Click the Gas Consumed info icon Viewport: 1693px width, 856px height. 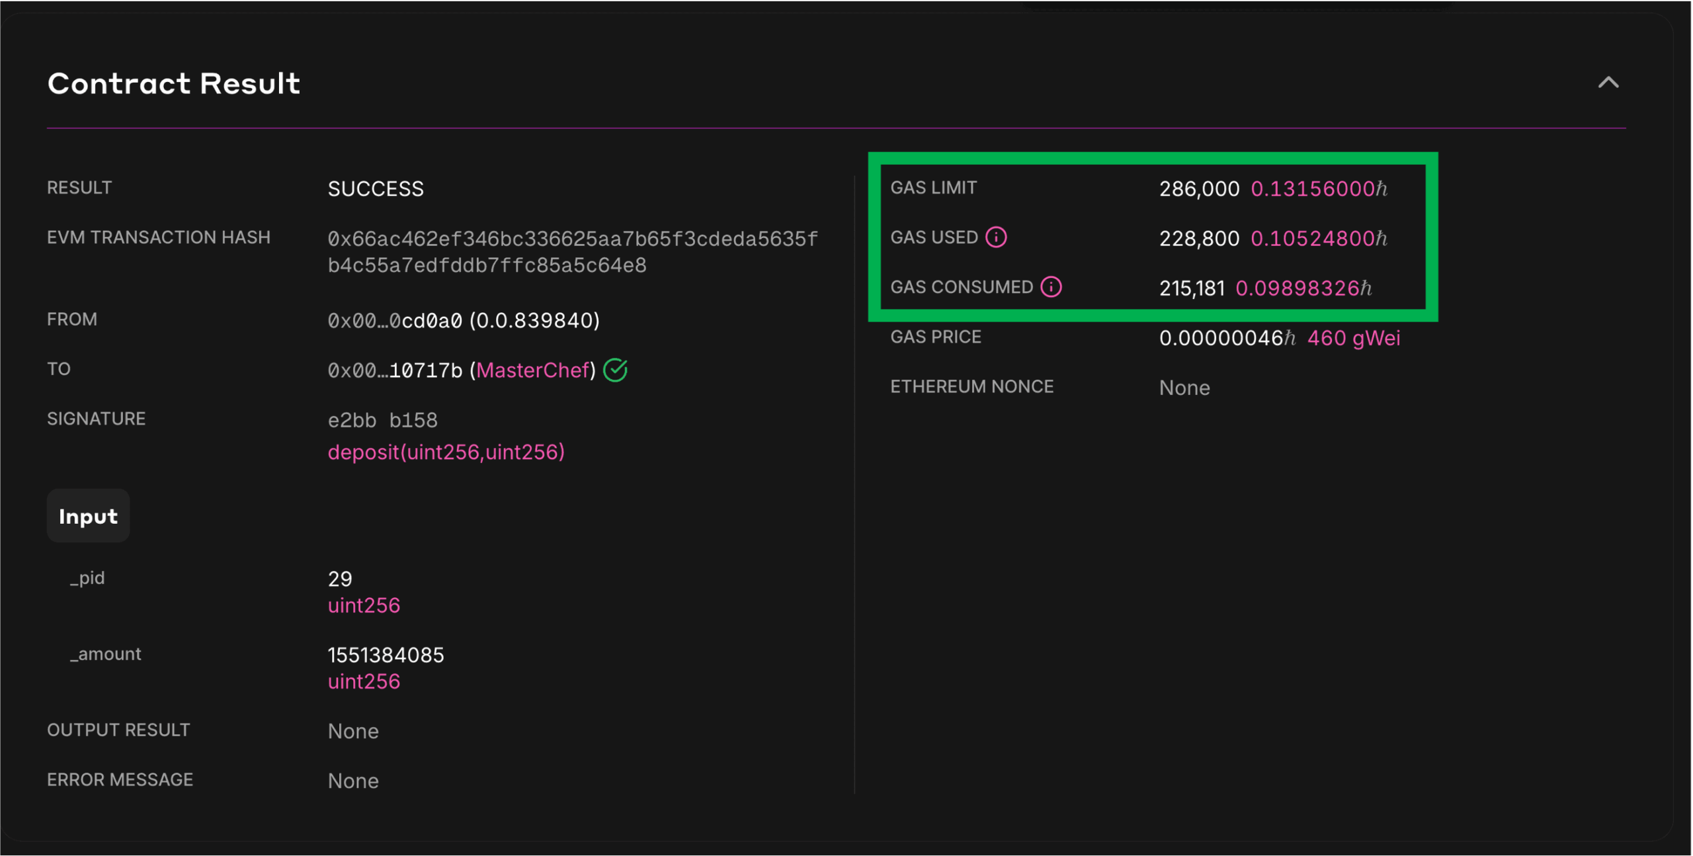click(x=1051, y=286)
